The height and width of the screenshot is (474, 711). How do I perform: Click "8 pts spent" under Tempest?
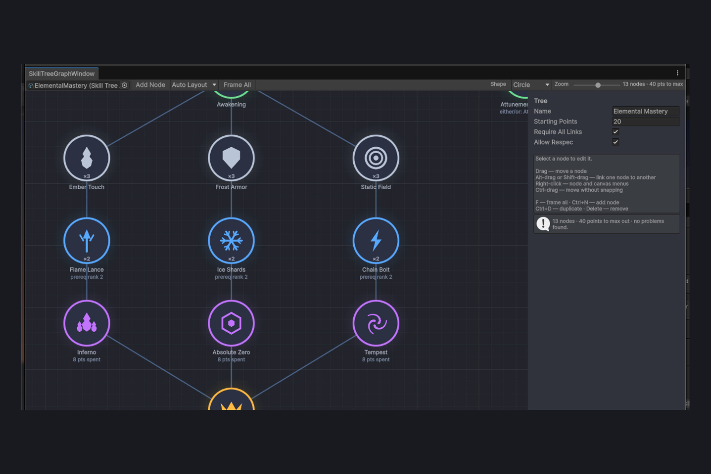tap(376, 360)
